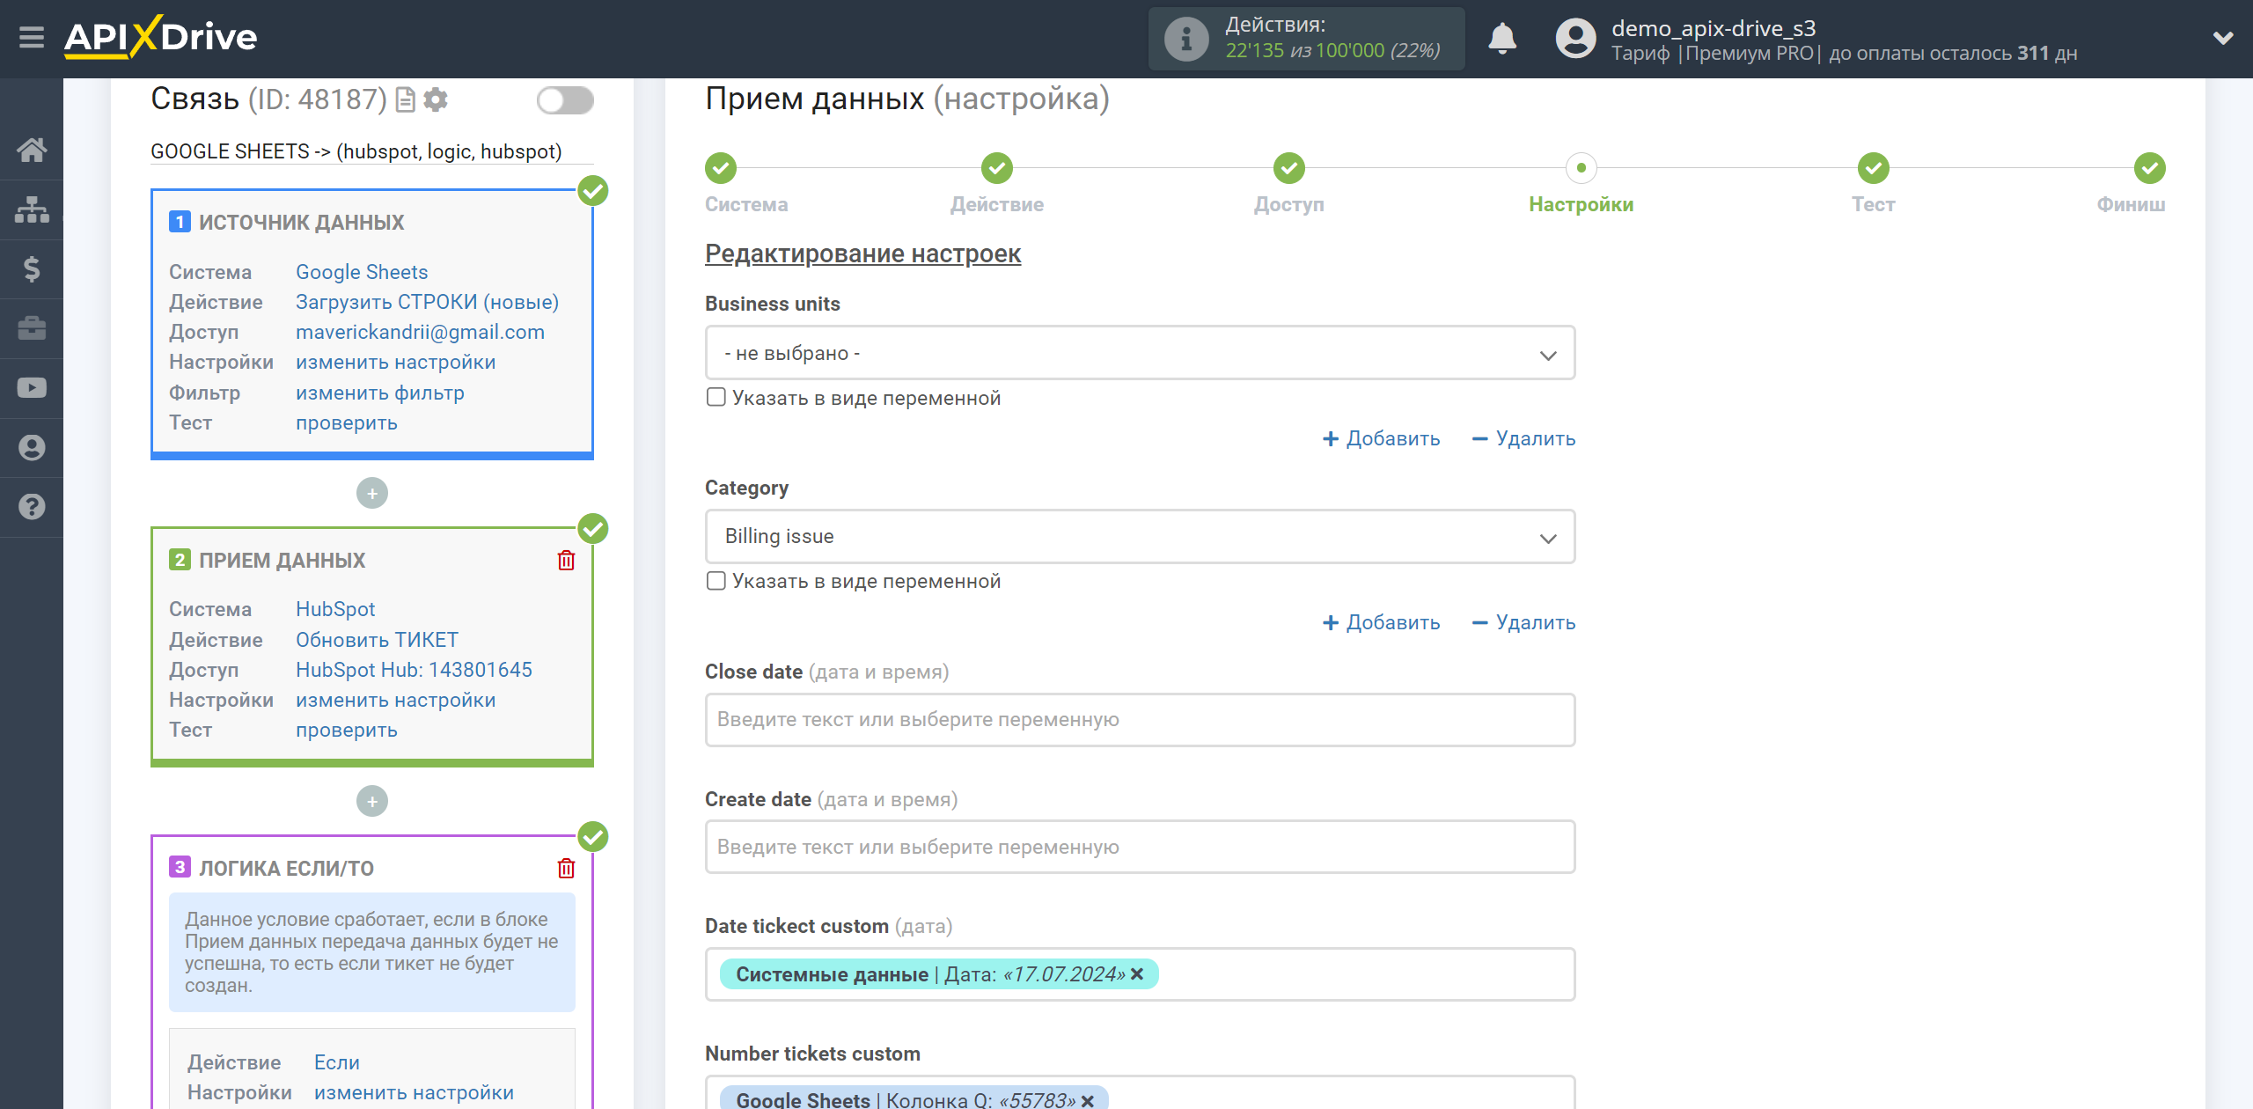Go to home in sidebar
This screenshot has width=2253, height=1109.
[32, 150]
